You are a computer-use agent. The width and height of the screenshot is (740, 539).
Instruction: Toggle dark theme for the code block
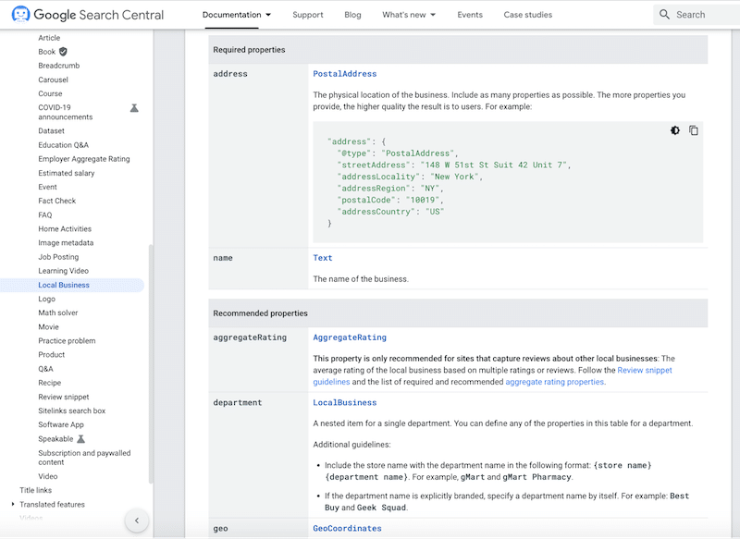point(675,130)
